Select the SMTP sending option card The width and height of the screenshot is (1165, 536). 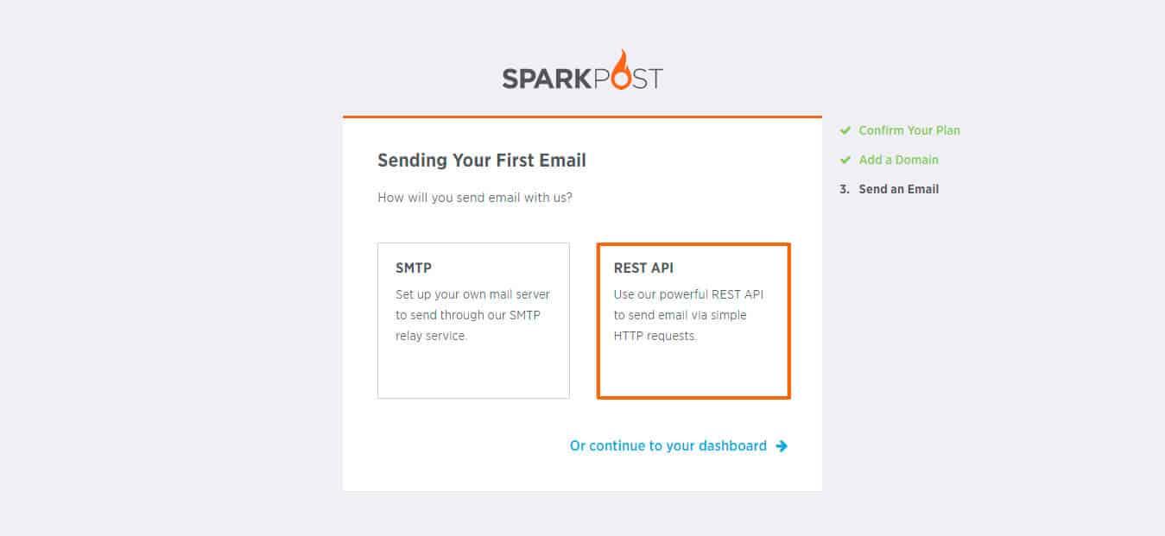click(x=473, y=320)
